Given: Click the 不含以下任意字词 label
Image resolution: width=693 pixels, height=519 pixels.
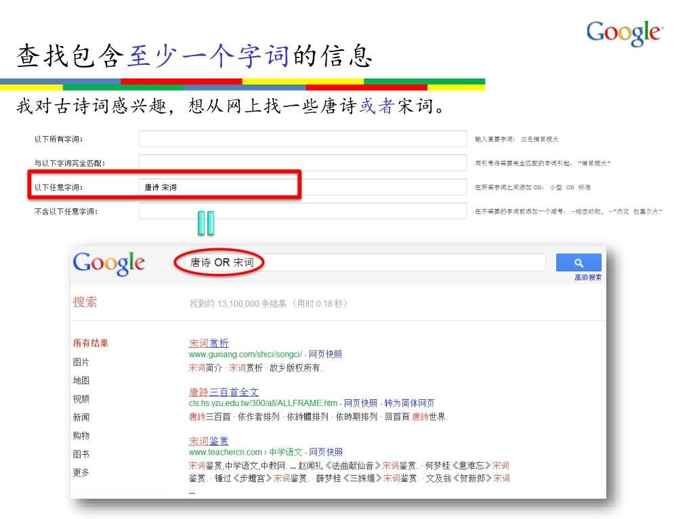Looking at the screenshot, I should (66, 211).
